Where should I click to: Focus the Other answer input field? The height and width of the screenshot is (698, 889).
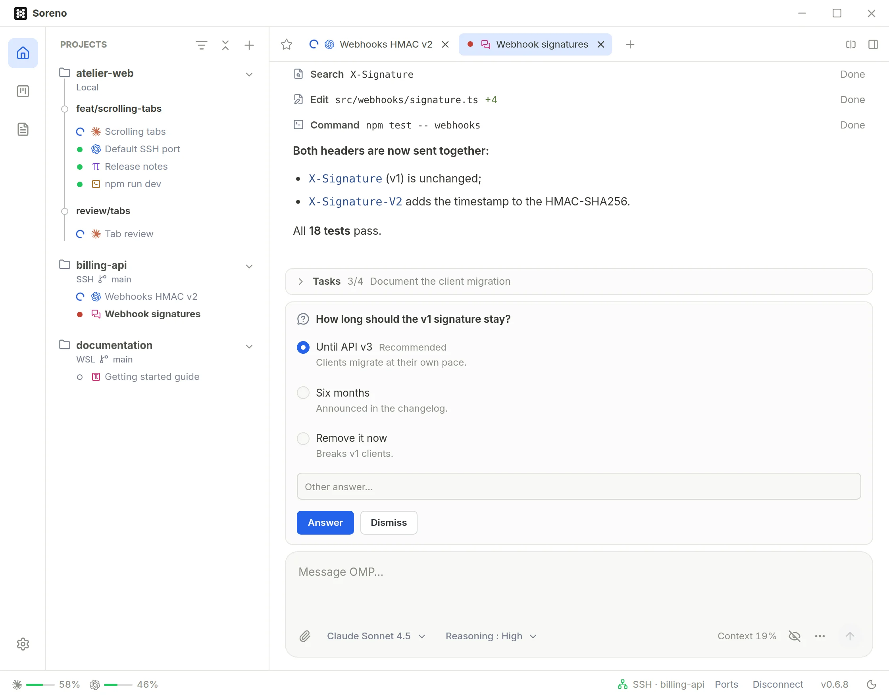(579, 486)
